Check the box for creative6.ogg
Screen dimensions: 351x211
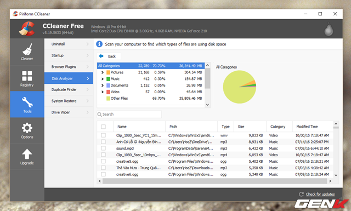[x=103, y=174]
